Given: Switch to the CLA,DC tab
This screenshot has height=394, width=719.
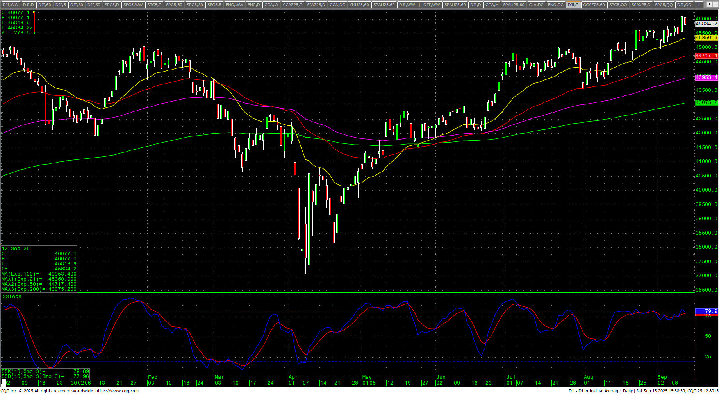Looking at the screenshot, I should pos(536,5).
